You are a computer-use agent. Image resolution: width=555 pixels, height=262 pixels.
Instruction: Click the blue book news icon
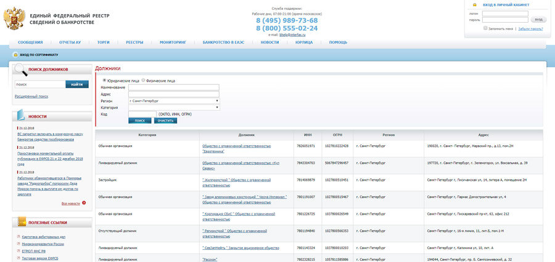(x=20, y=115)
